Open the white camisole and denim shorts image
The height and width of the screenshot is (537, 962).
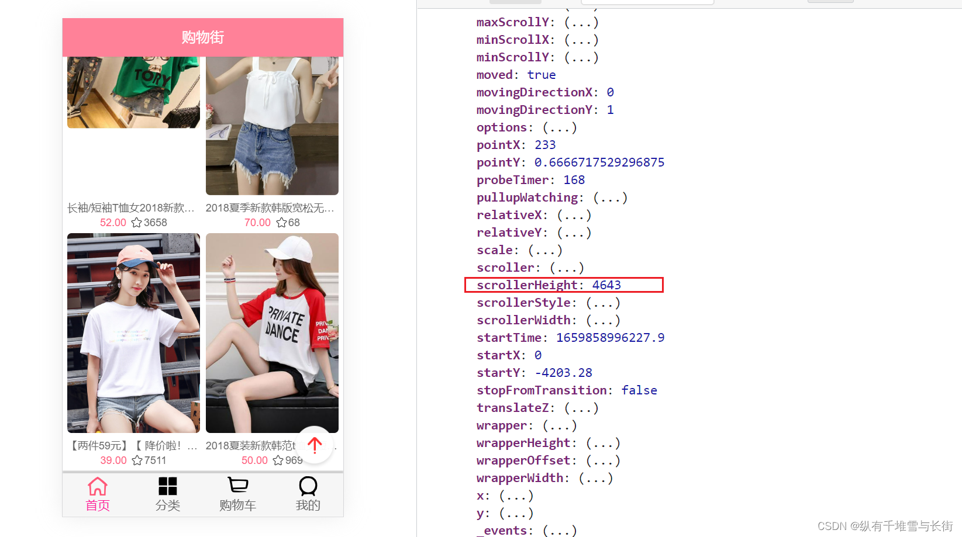click(x=272, y=126)
